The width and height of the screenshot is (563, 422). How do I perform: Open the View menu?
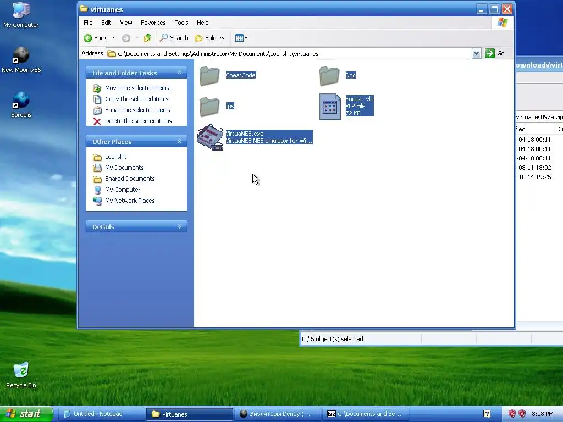point(126,23)
